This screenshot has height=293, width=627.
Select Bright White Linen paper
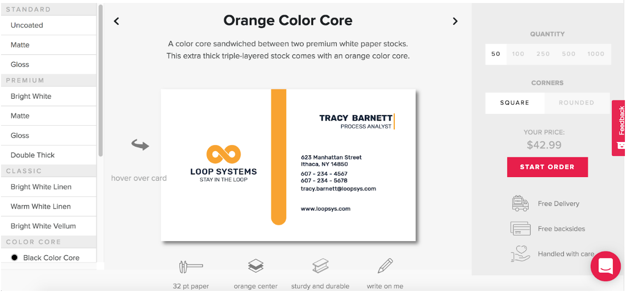click(x=48, y=187)
